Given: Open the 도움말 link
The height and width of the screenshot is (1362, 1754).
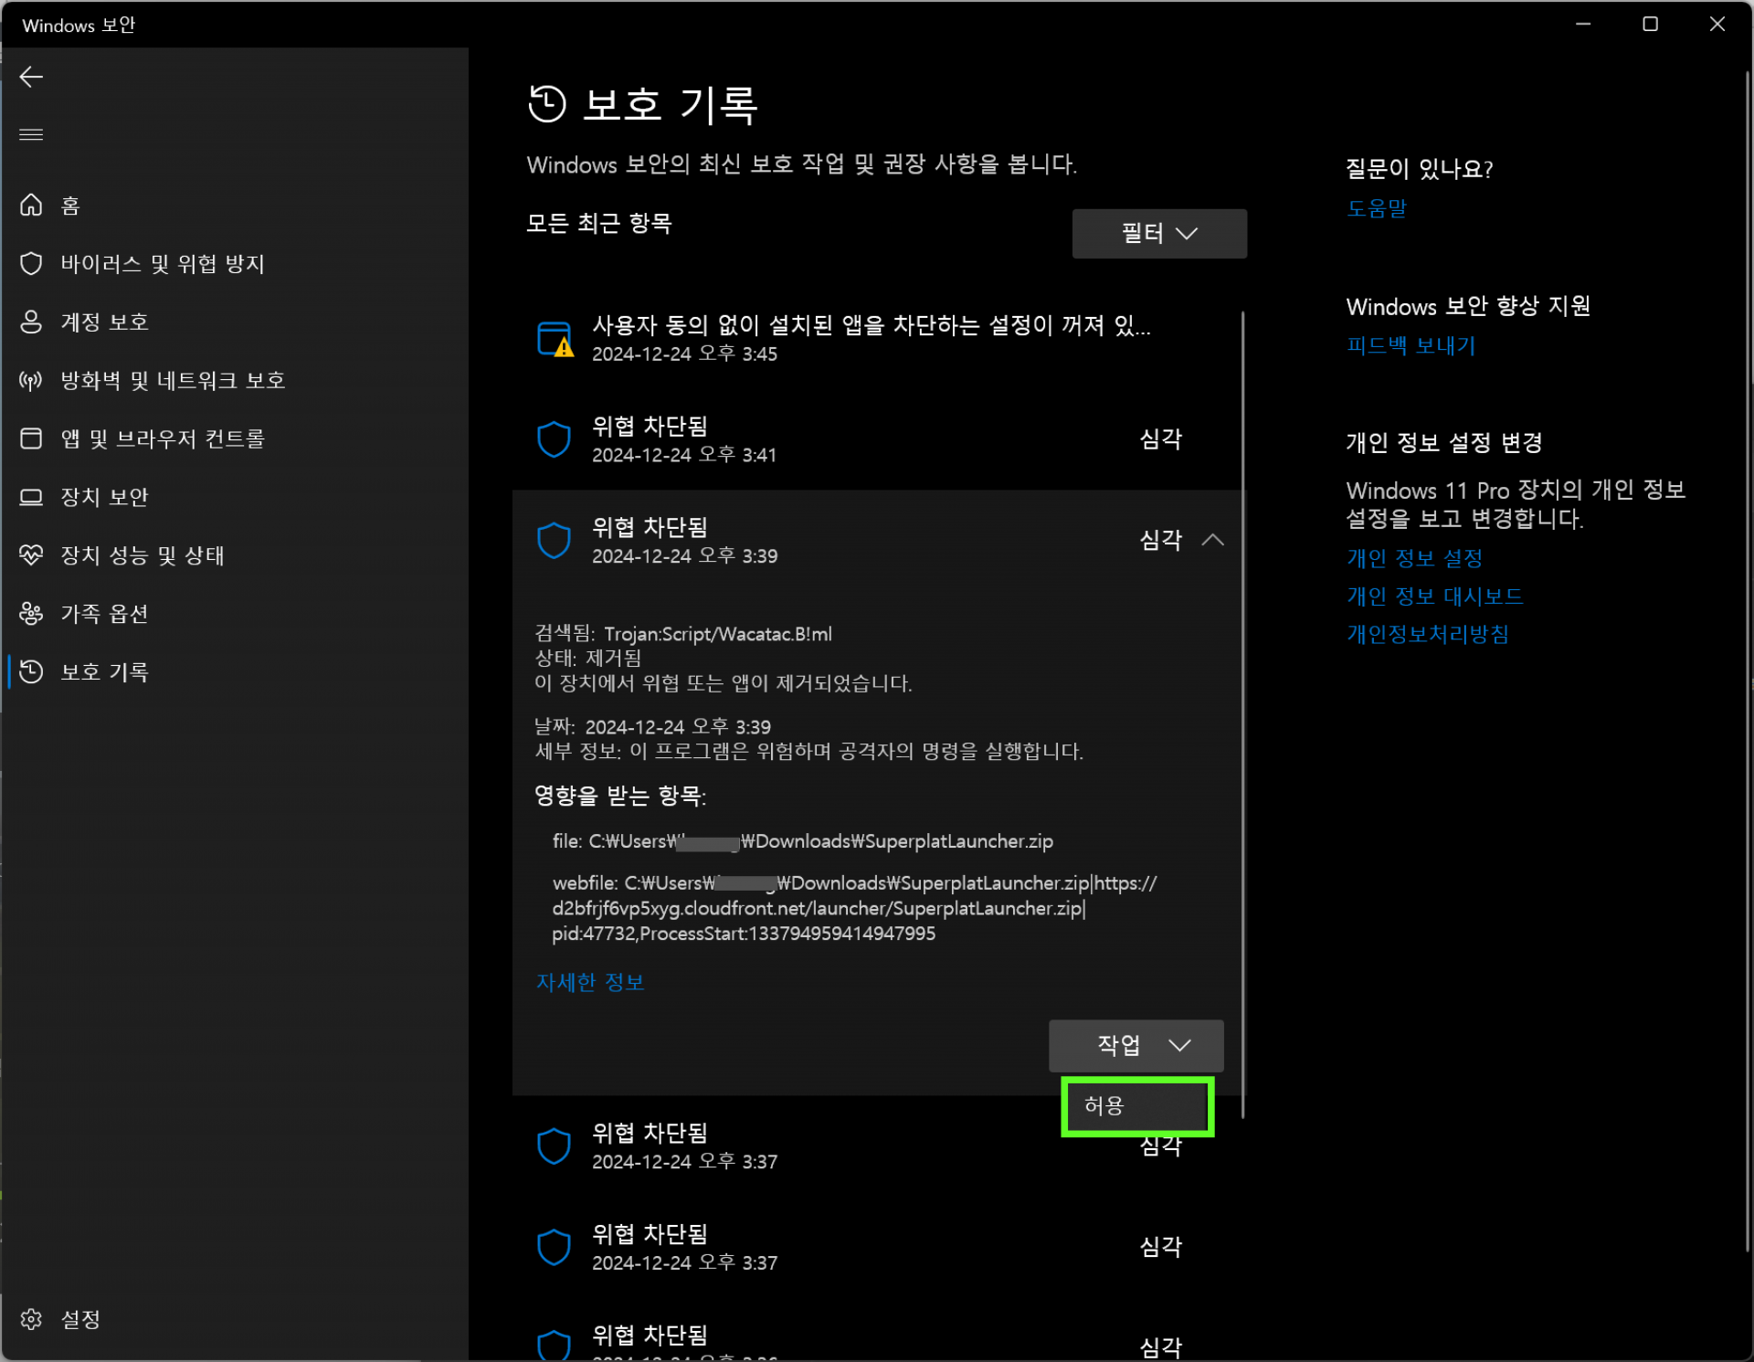Looking at the screenshot, I should (x=1376, y=209).
